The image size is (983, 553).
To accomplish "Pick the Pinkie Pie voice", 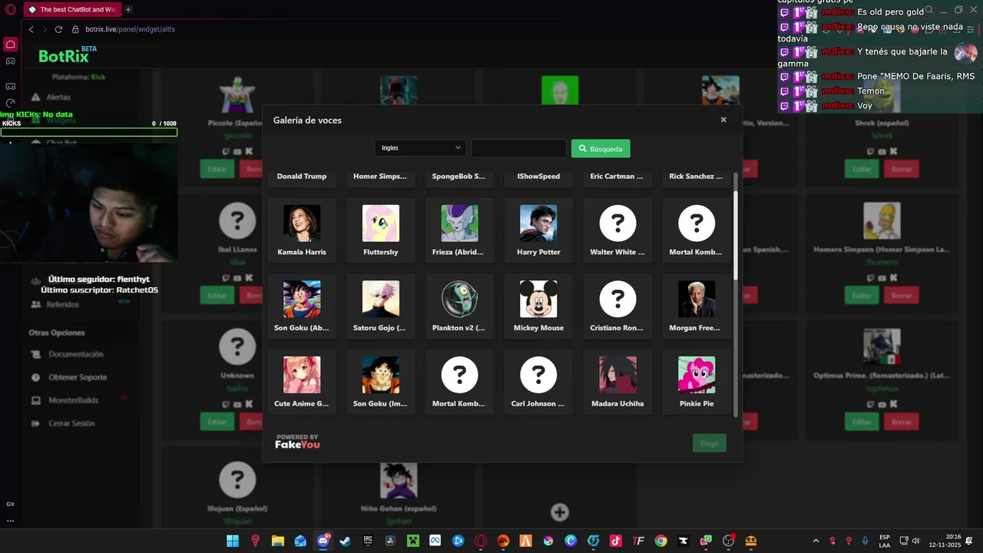I will 697,382.
